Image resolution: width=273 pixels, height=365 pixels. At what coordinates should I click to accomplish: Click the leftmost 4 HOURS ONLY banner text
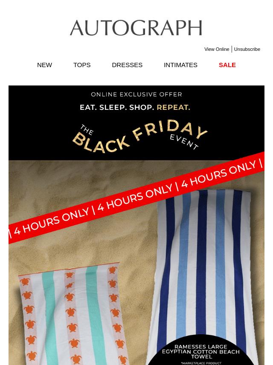52,221
